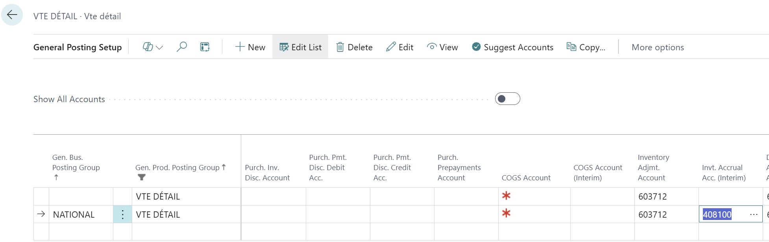
Task: Click the Edit pencil icon
Action: point(391,47)
